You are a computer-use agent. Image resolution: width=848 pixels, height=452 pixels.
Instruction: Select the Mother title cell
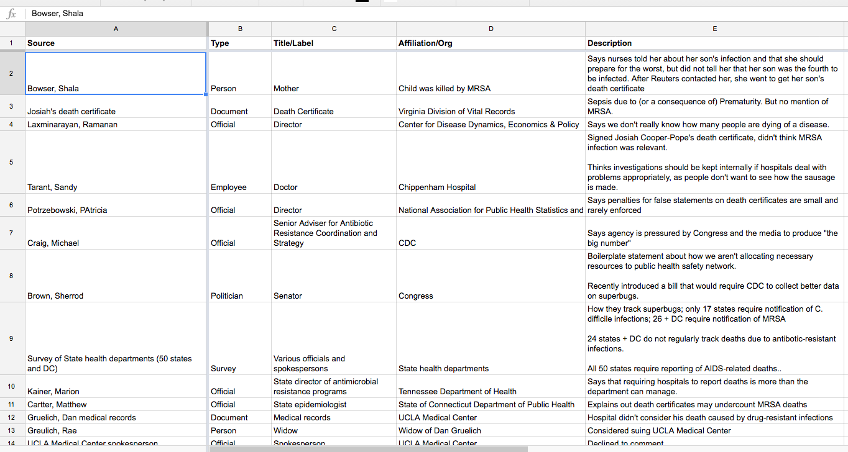click(x=334, y=73)
